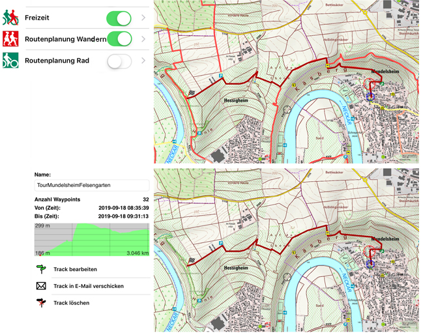The image size is (421, 333).
Task: Click the green elevation profile chart
Action: tap(91, 239)
